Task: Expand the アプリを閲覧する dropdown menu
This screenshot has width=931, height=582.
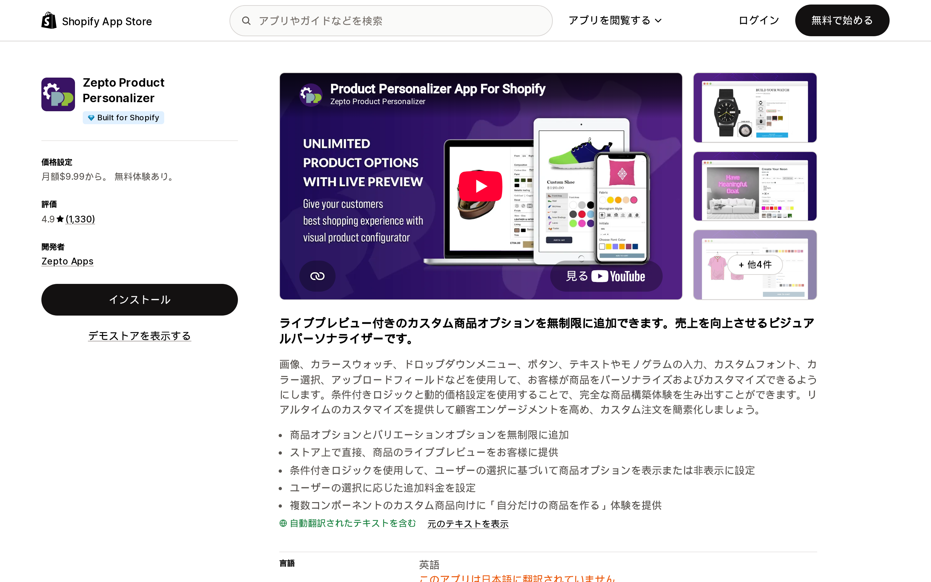Action: (x=615, y=20)
